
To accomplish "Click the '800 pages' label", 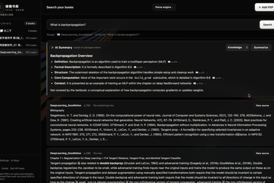I will pyautogui.click(x=31, y=52).
